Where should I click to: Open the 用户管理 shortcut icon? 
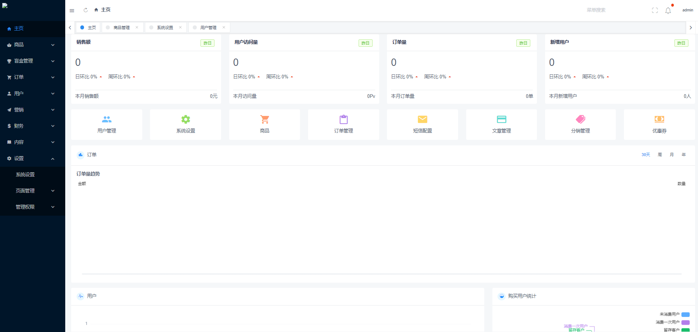107,120
